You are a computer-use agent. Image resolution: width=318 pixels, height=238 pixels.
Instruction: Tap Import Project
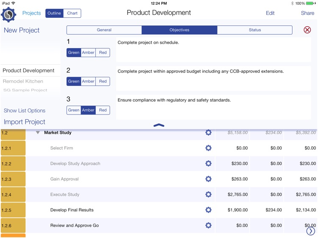(24, 122)
